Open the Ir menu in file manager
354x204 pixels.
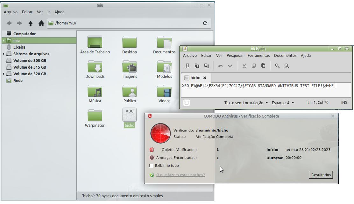(48, 12)
